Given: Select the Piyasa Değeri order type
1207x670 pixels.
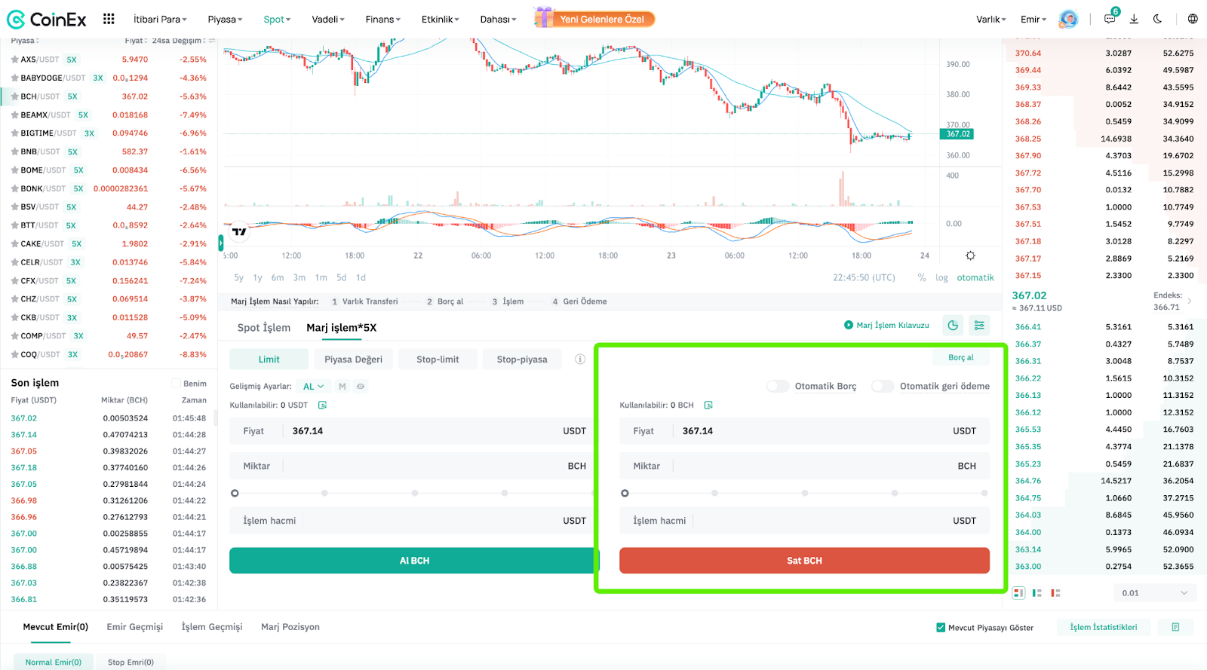Looking at the screenshot, I should [x=353, y=359].
